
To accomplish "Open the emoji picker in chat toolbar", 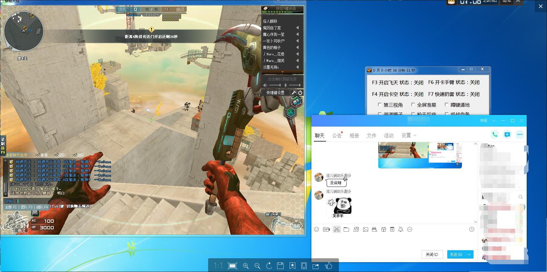I will (316, 229).
